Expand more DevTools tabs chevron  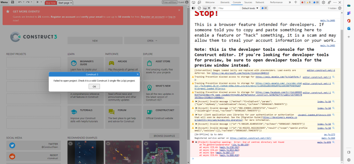click(290, 2)
